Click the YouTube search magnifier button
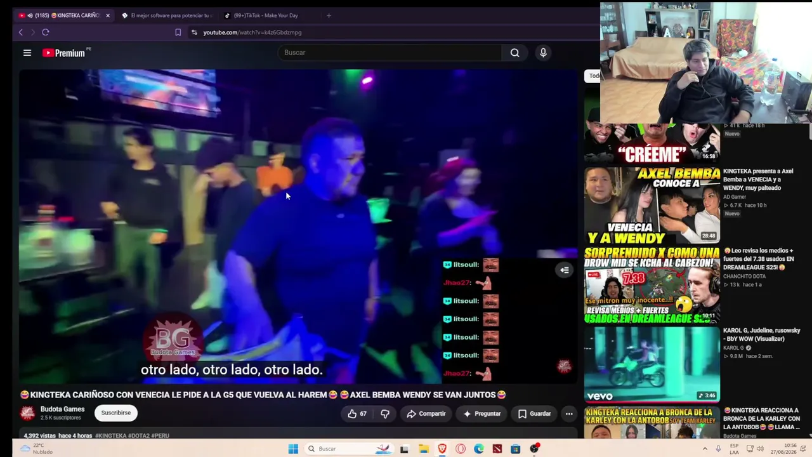 pyautogui.click(x=515, y=53)
